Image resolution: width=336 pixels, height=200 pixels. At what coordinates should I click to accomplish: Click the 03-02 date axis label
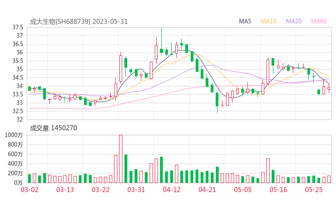pos(30,190)
